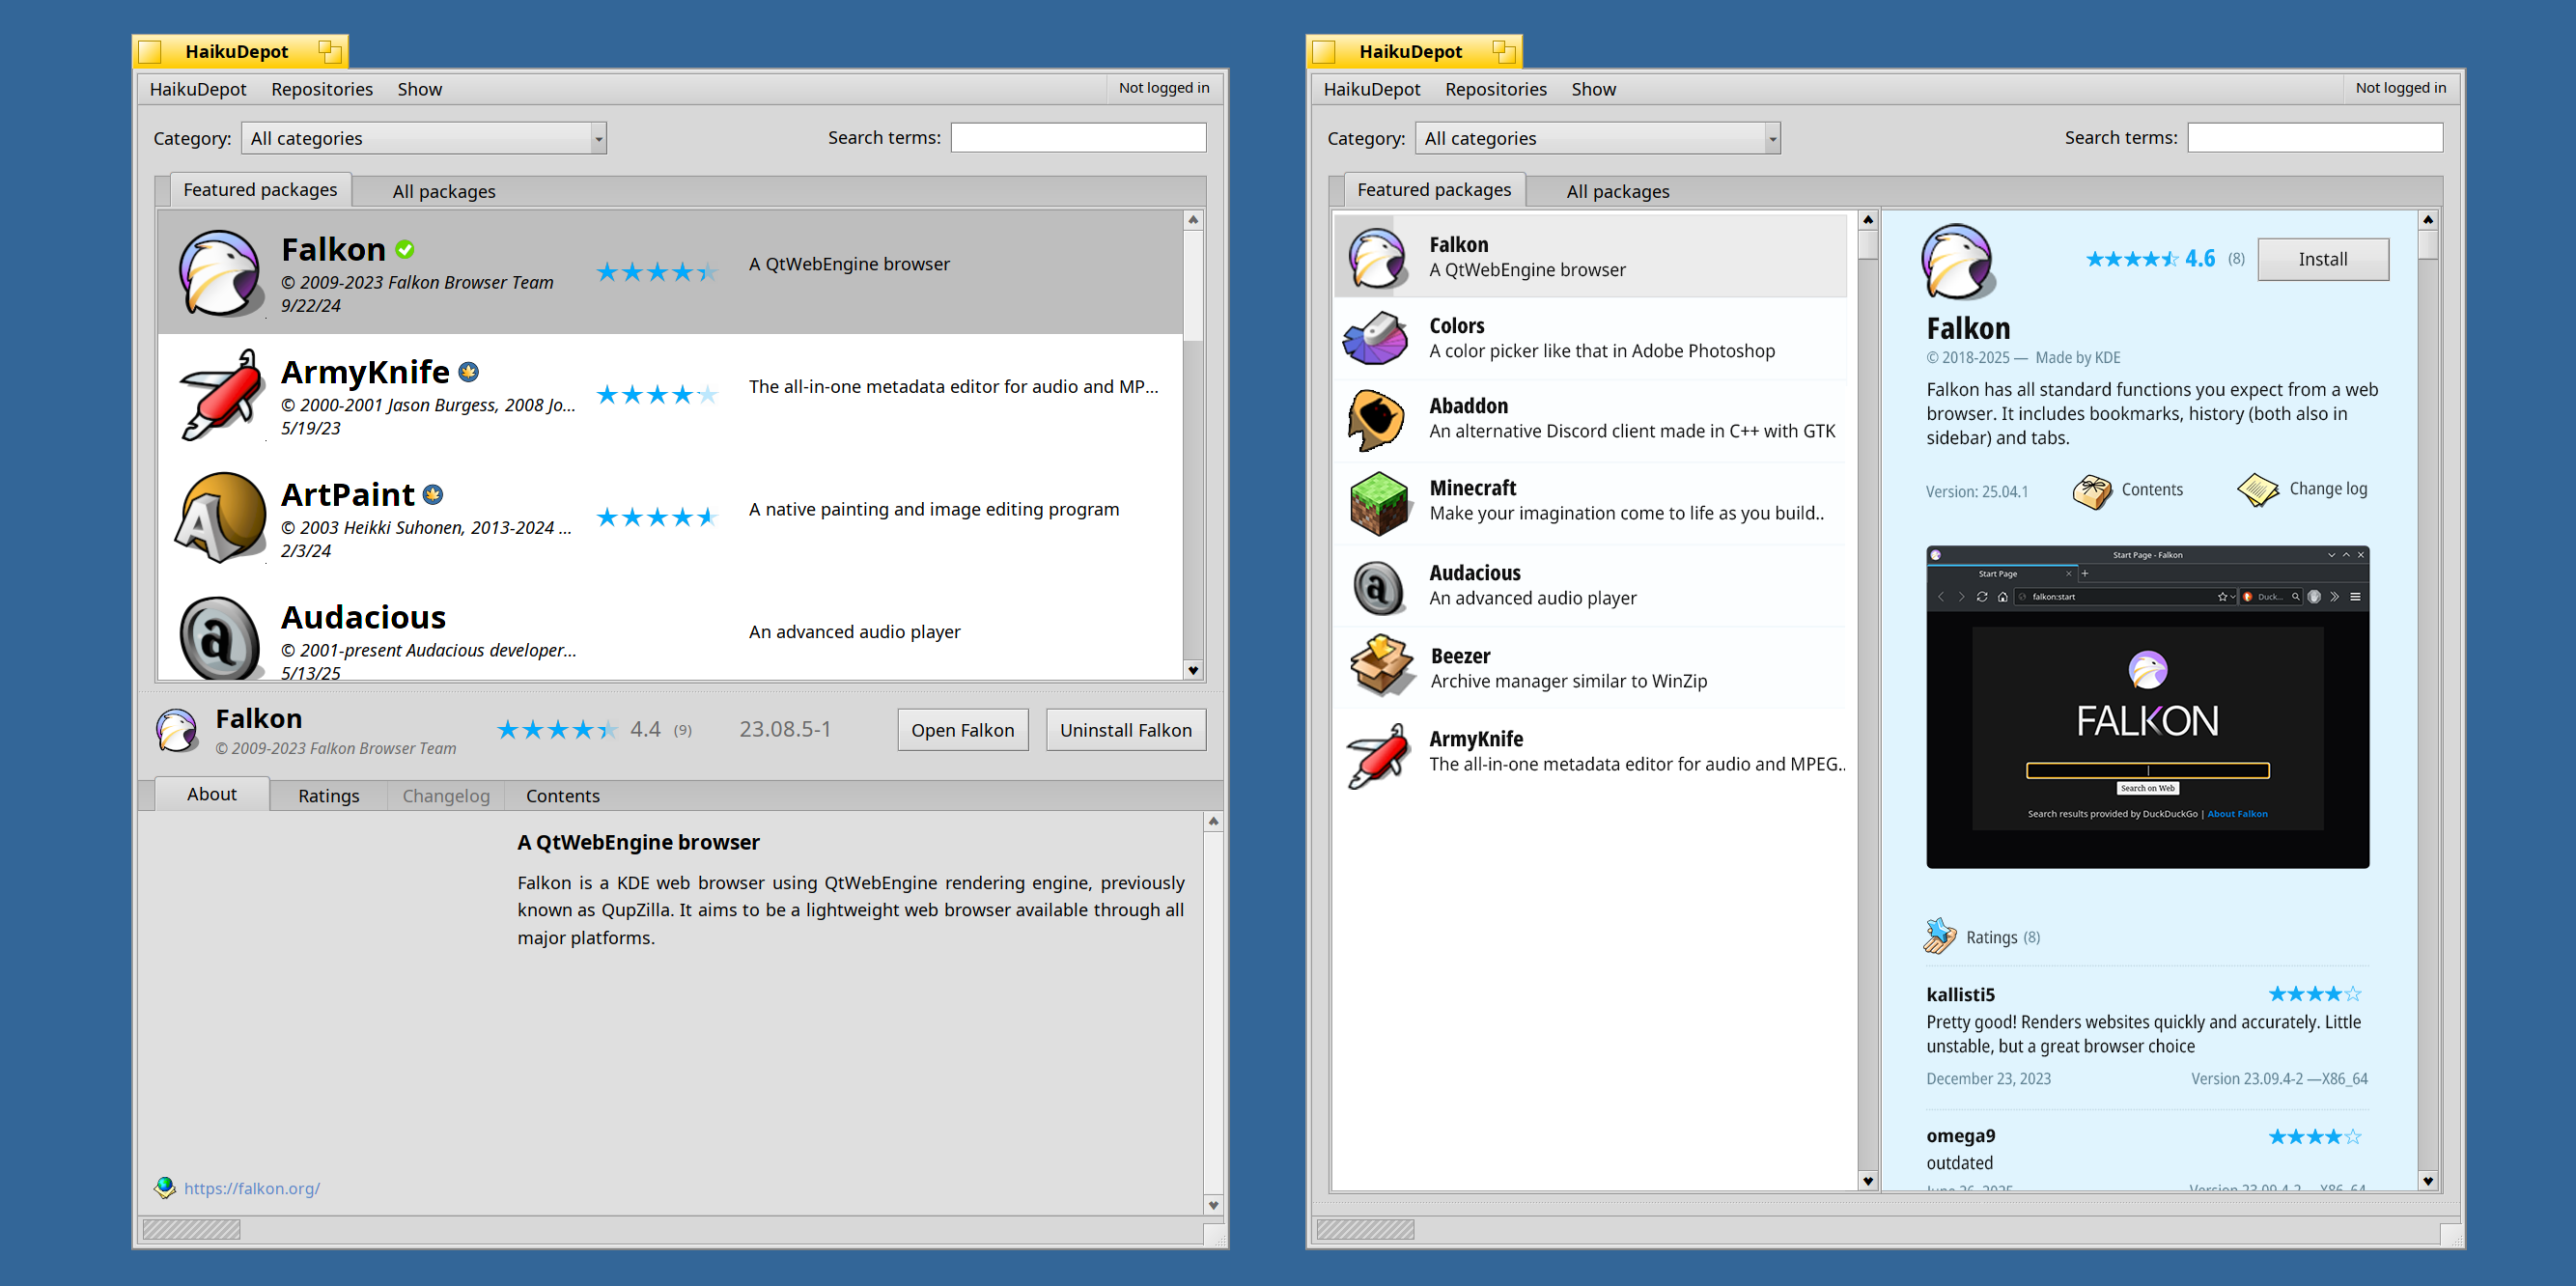Click down arrow of right package list scrollbar
The width and height of the screenshot is (2576, 1286).
tap(1867, 1180)
